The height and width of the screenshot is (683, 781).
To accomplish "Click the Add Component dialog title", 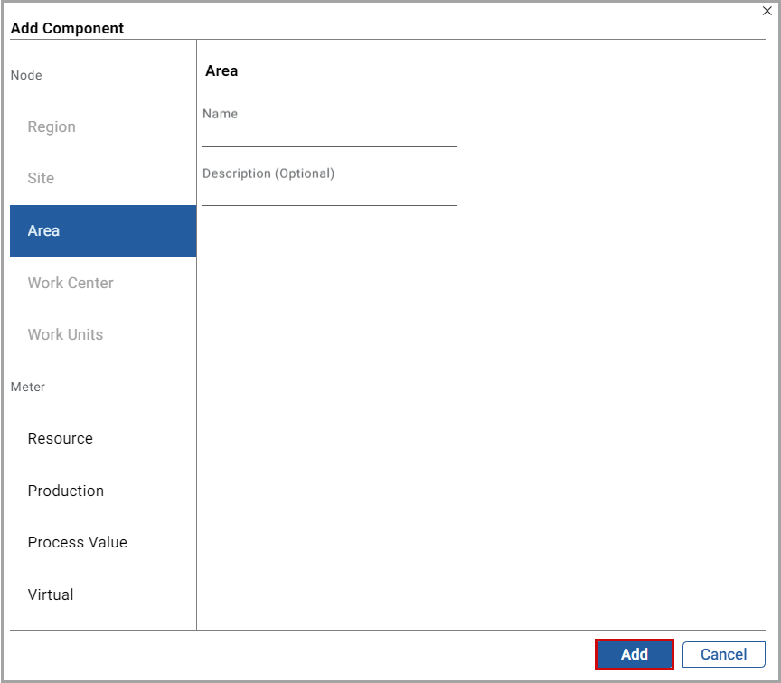I will (68, 28).
